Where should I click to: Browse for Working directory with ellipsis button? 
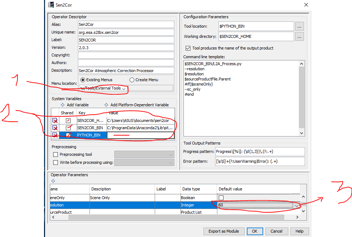(299, 36)
